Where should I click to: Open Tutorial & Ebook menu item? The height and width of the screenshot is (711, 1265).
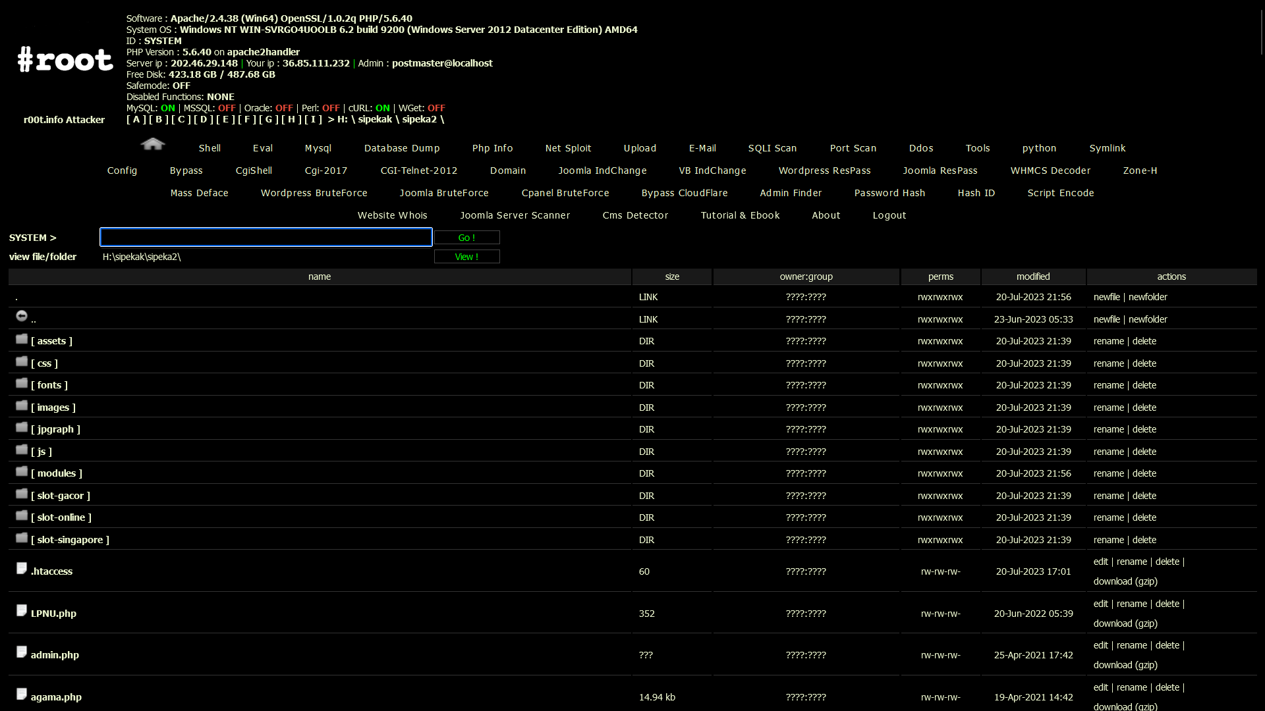pos(740,215)
